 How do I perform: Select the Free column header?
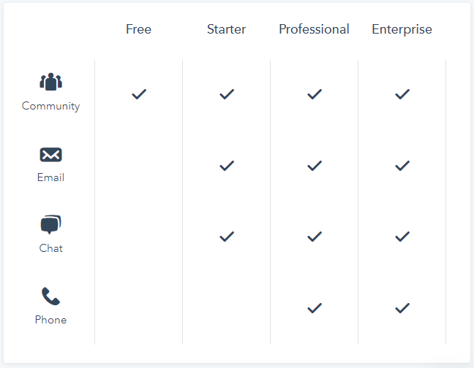139,30
